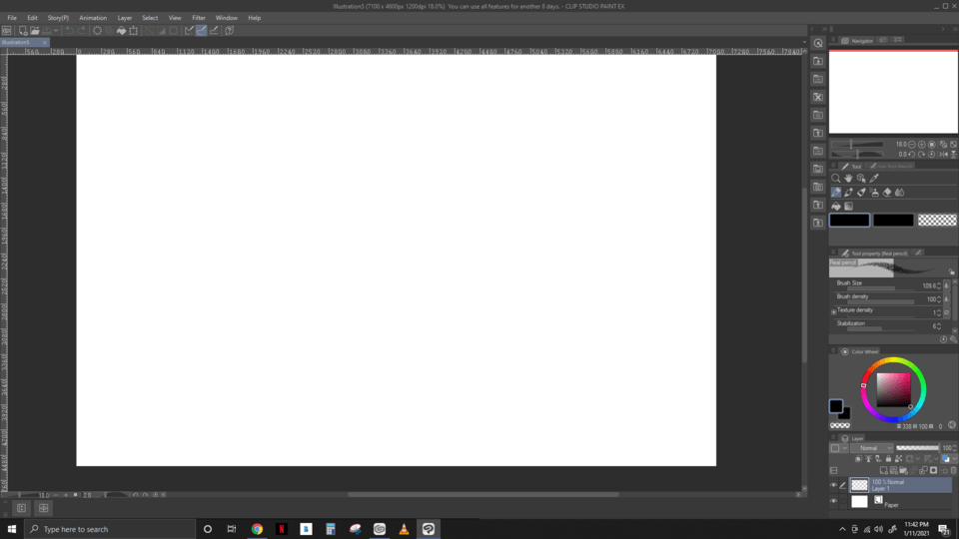Hide Layer 1 with eye icon
Viewport: 959px width, 539px height.
click(834, 486)
